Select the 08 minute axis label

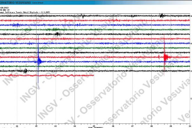click(x=152, y=126)
